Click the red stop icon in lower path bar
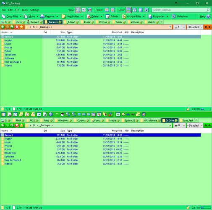The height and width of the screenshot is (210, 212). tap(17, 125)
